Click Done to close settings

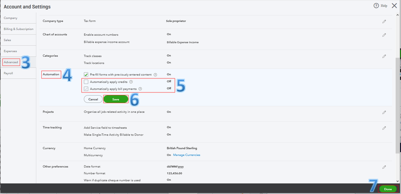[388, 189]
